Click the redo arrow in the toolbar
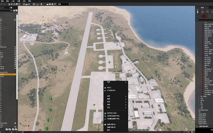The width and height of the screenshot is (213, 133). 4,4
